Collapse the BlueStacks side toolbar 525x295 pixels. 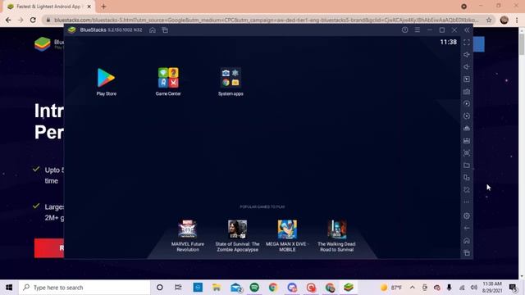tap(467, 29)
